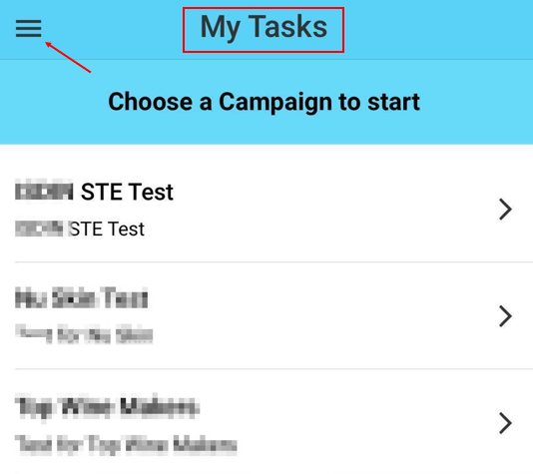Click the smaller STE Test subtitle text
Screen dimensions: 533x474
coord(107,229)
